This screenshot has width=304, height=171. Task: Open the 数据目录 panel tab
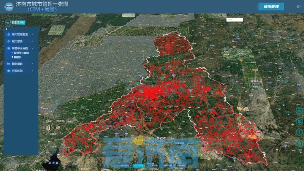(17, 22)
